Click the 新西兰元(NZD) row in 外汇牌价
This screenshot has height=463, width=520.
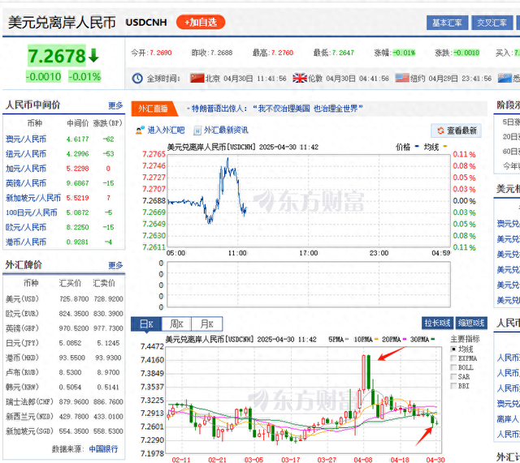click(x=64, y=416)
